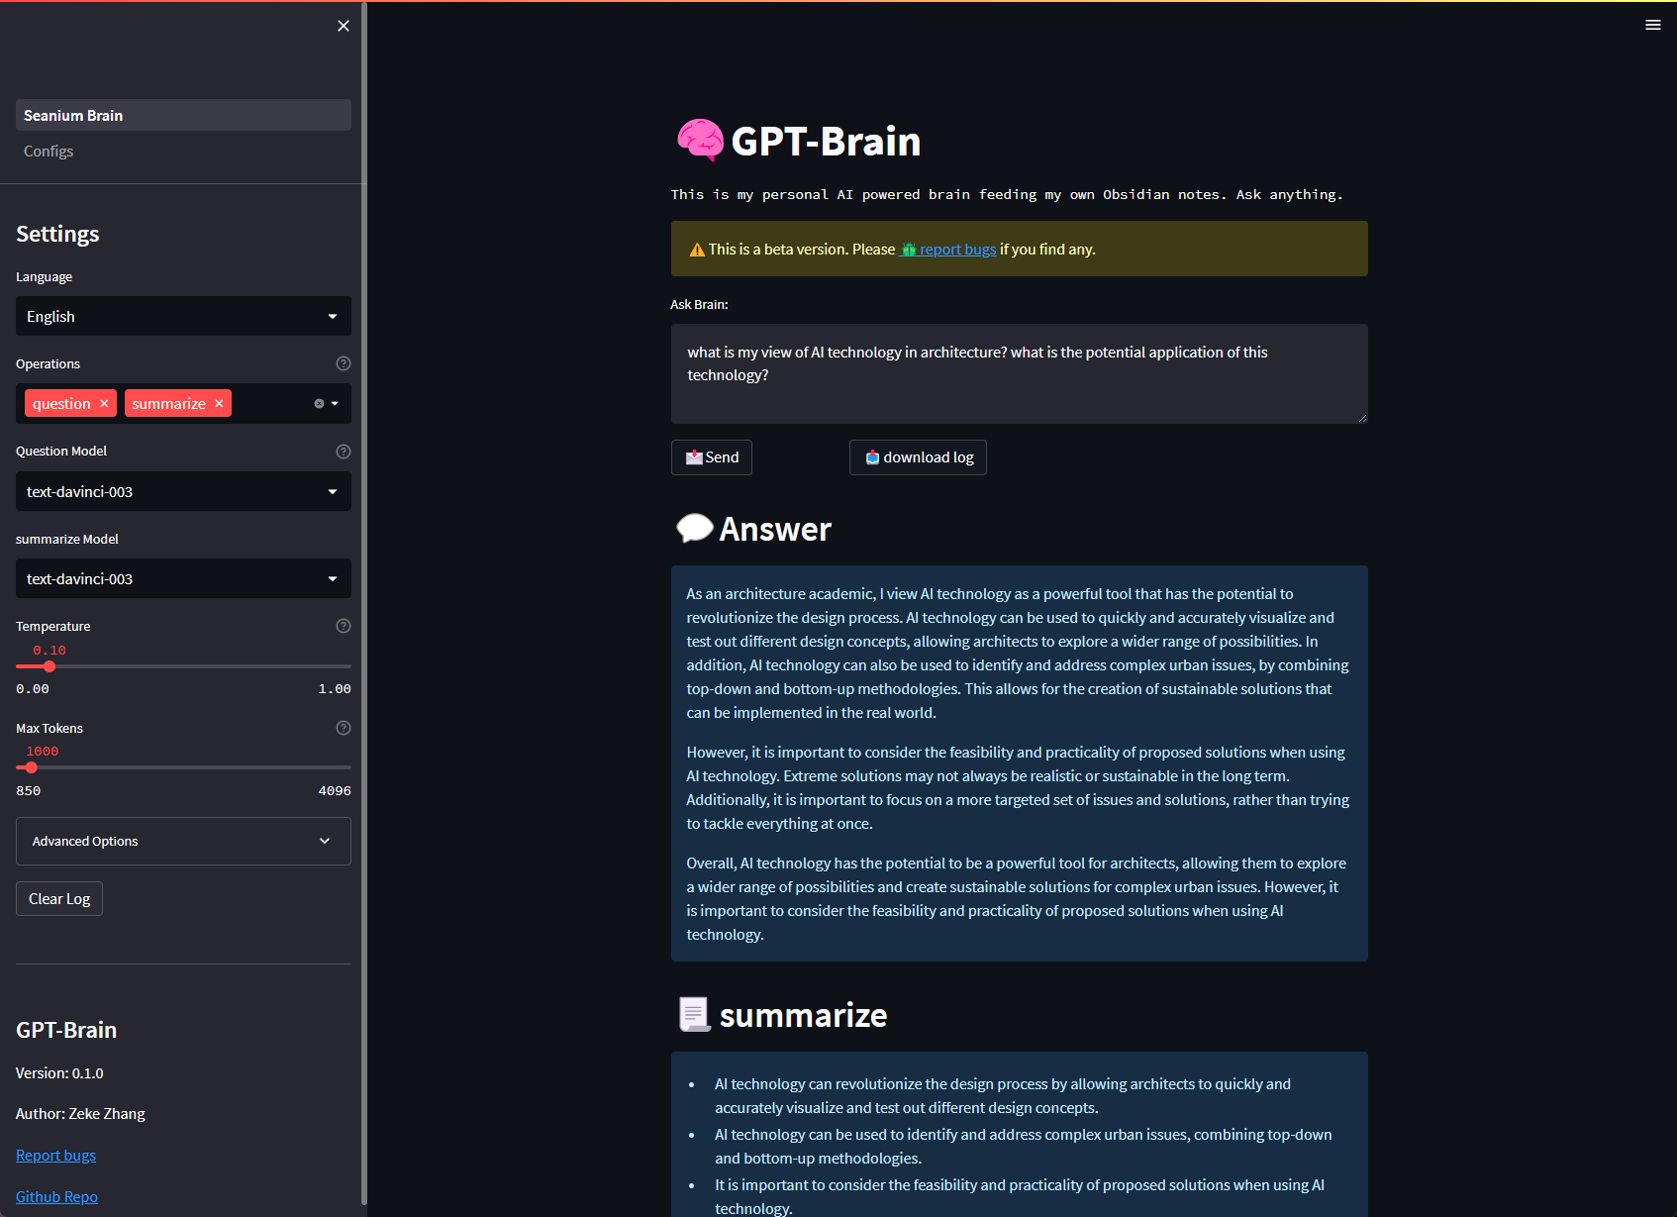Open the summarize Model dropdown
1677x1217 pixels.
coord(183,578)
